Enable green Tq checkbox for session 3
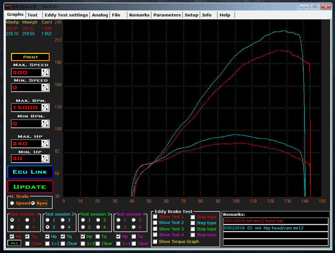 tap(98, 236)
